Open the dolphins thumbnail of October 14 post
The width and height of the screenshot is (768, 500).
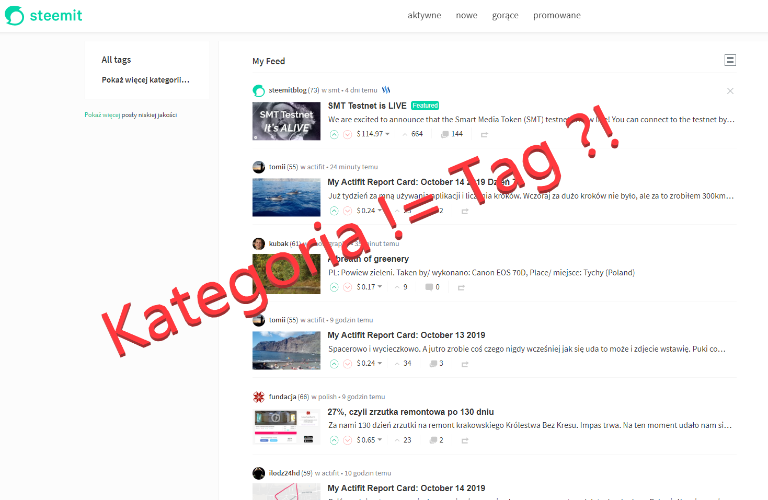click(286, 197)
